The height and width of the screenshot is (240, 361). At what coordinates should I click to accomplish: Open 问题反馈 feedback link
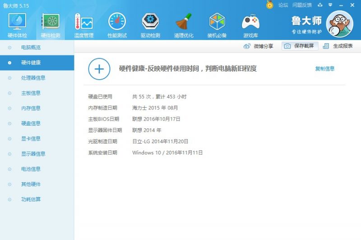[302, 5]
